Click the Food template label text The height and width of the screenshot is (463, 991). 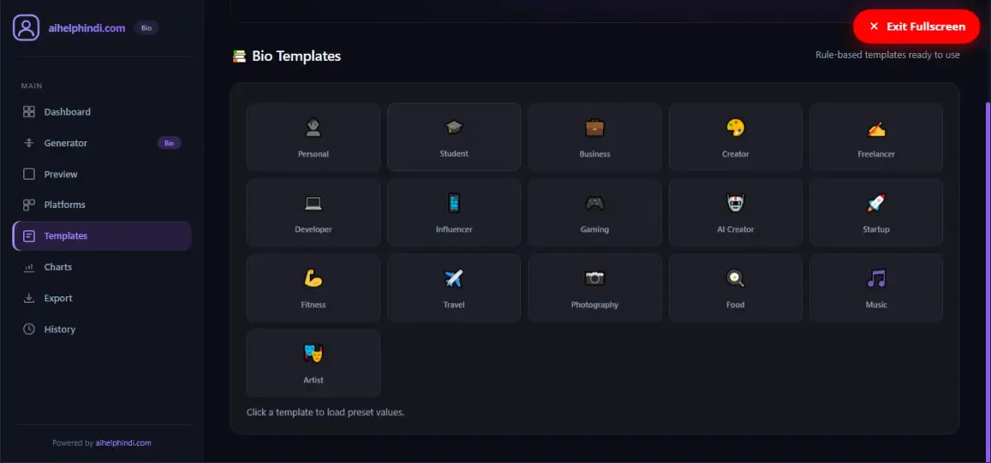[735, 305]
